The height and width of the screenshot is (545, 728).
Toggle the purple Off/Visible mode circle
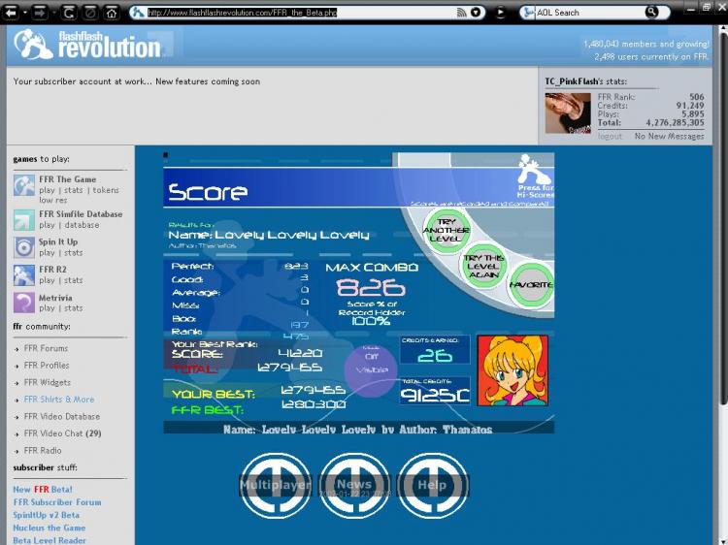(371, 369)
